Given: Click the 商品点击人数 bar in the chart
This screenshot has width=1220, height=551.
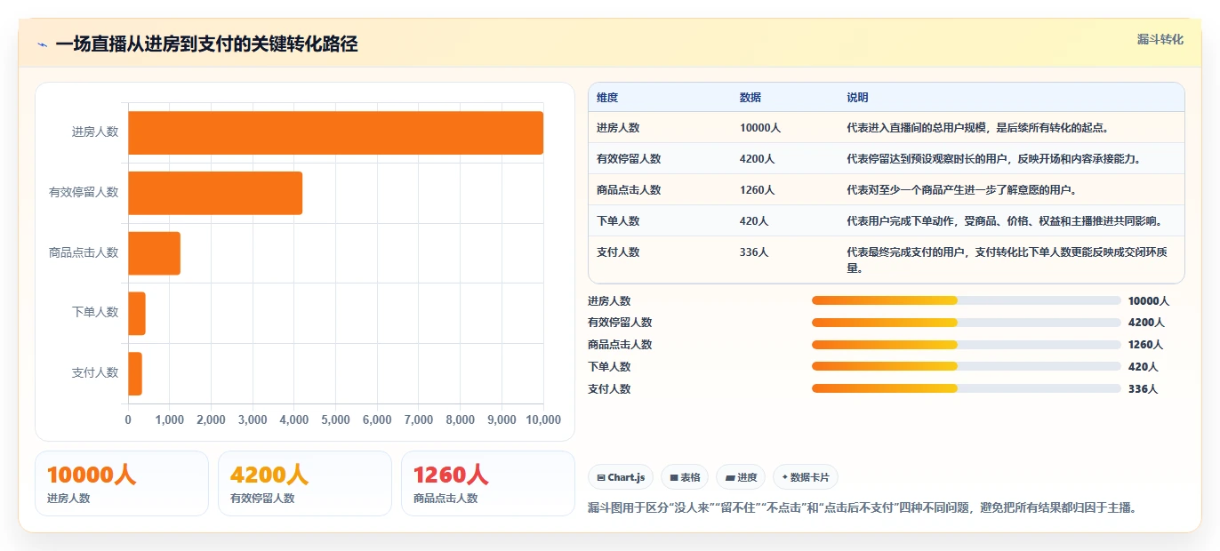Looking at the screenshot, I should 154,253.
